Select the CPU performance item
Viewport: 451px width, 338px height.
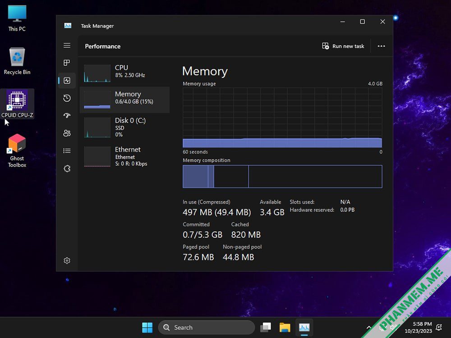point(124,73)
